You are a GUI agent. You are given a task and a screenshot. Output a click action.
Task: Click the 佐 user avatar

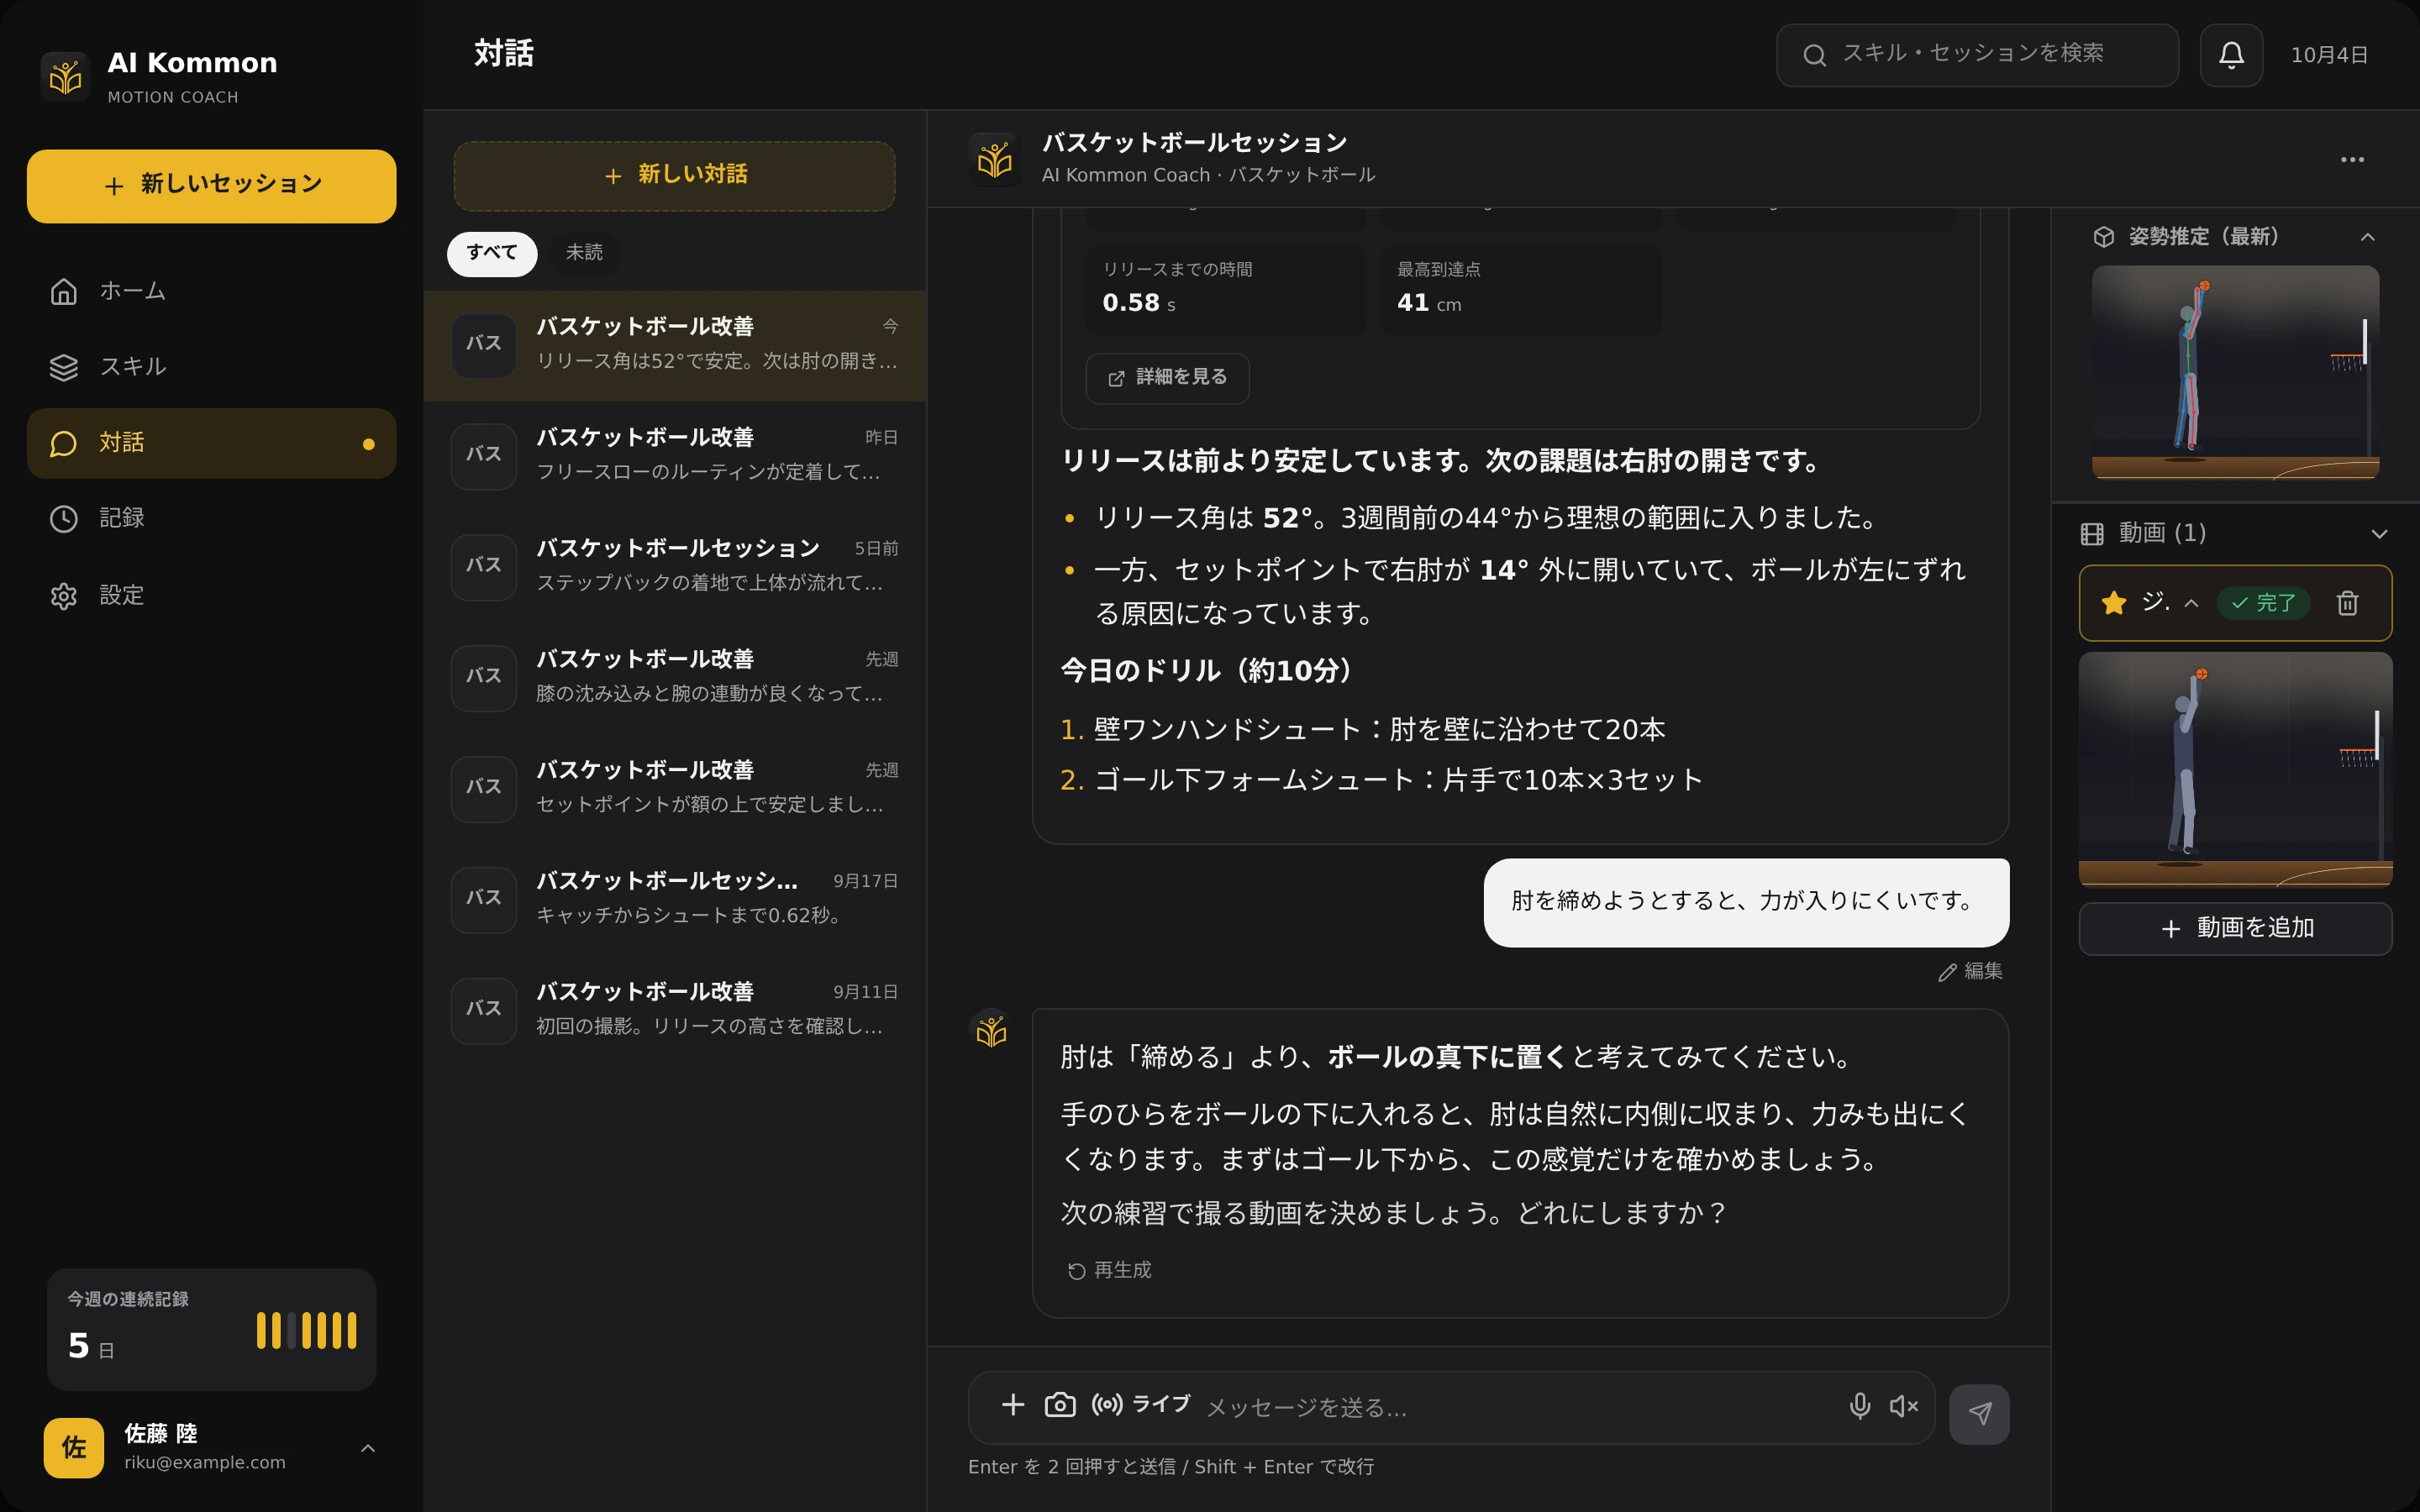coord(74,1447)
